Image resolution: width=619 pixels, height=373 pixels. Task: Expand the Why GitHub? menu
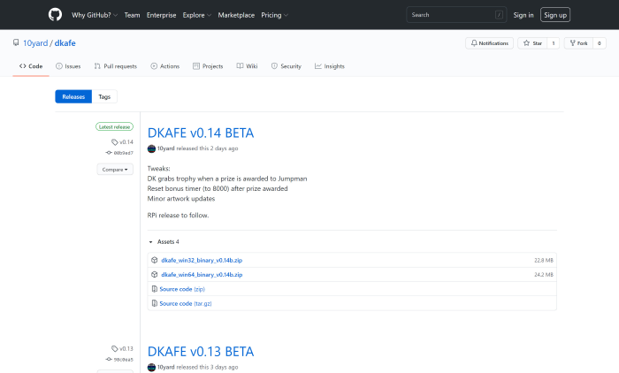(95, 15)
